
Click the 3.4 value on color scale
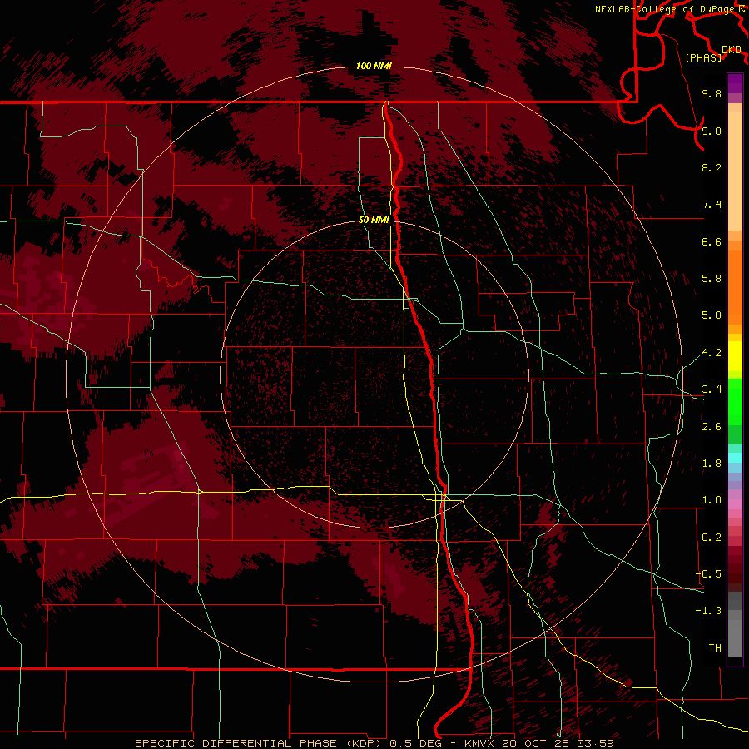coord(712,389)
